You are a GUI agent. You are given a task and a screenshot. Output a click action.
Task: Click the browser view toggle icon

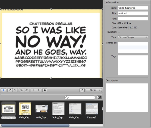click(99, 97)
